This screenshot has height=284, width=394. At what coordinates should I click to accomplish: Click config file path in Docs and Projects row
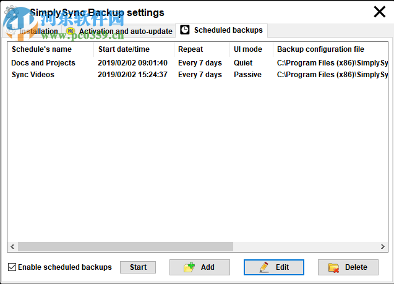[332, 63]
